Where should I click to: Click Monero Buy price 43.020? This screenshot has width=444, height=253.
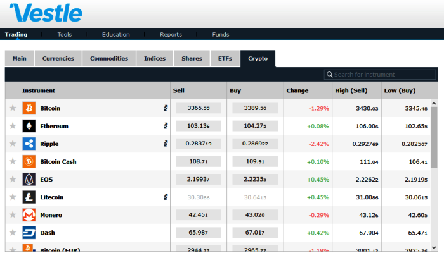[255, 215]
